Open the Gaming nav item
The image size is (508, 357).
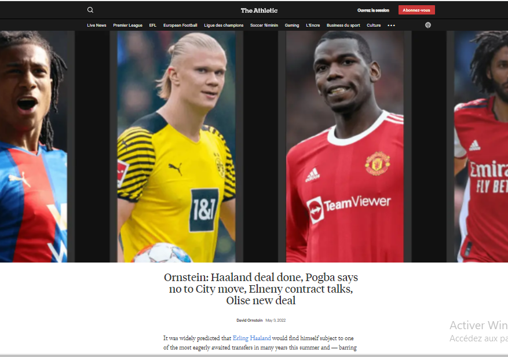coord(292,25)
